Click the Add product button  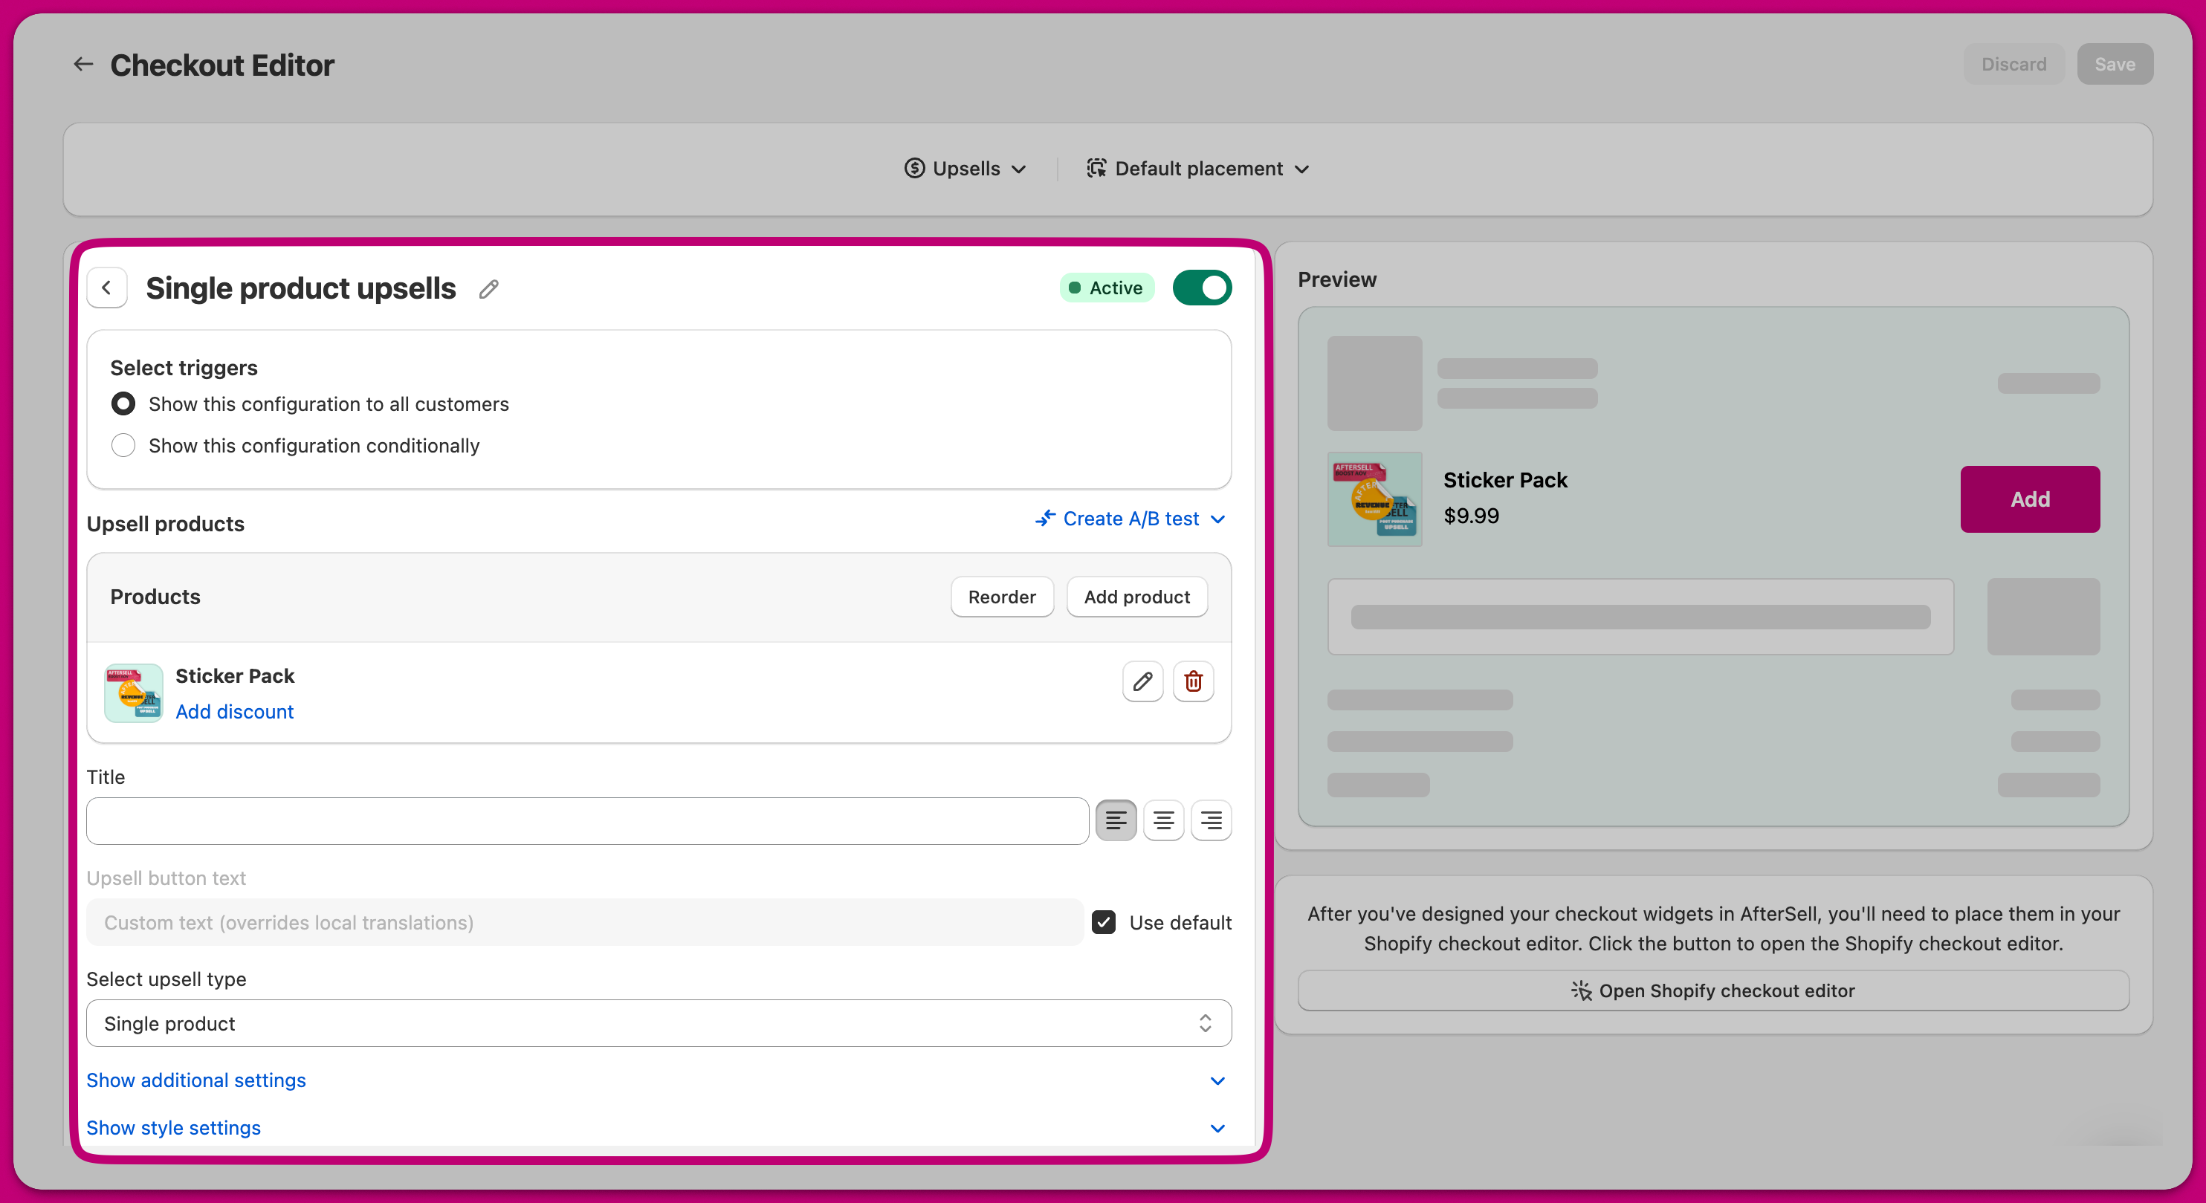click(x=1136, y=597)
